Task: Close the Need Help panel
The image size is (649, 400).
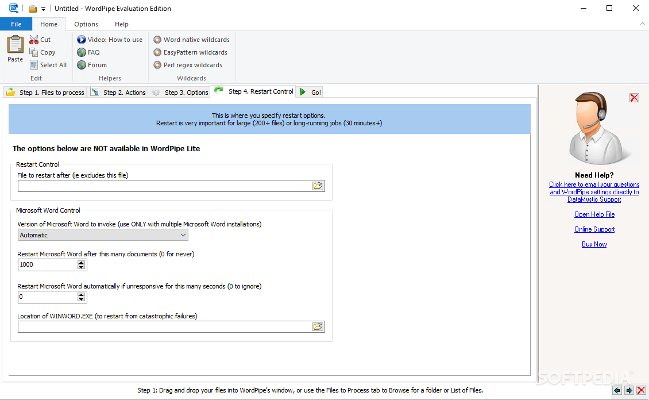Action: 634,98
